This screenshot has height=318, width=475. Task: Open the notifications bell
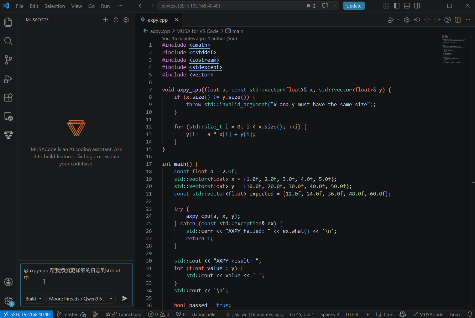point(470,314)
